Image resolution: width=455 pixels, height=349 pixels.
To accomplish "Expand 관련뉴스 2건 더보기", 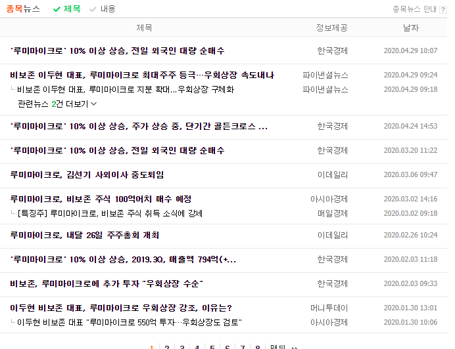I will (57, 104).
